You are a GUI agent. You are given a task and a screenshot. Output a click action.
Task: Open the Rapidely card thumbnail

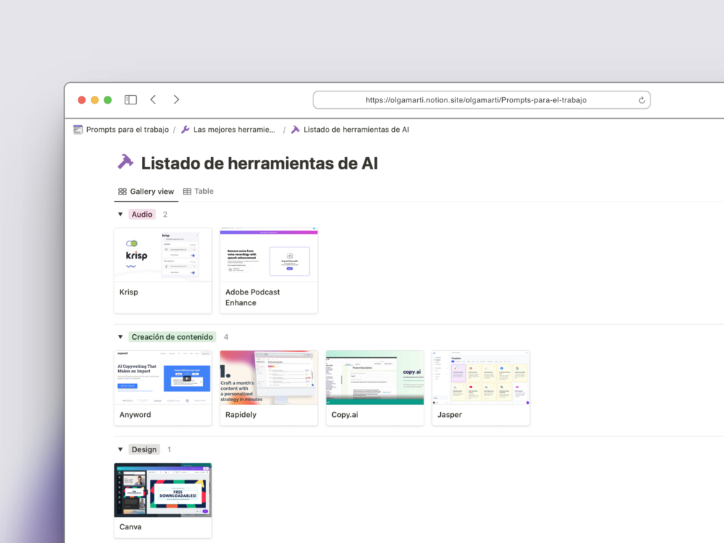click(269, 377)
